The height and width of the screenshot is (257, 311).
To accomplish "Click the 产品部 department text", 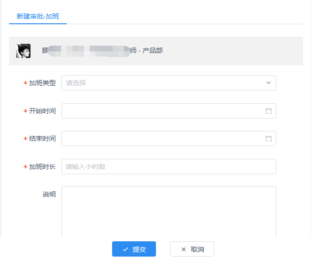I will (153, 50).
